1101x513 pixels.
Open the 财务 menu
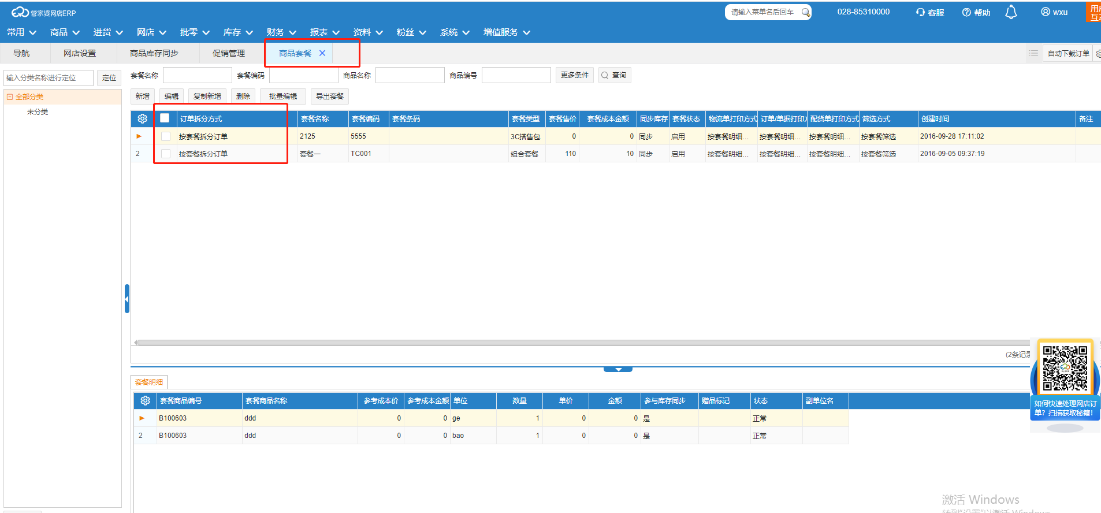click(281, 32)
